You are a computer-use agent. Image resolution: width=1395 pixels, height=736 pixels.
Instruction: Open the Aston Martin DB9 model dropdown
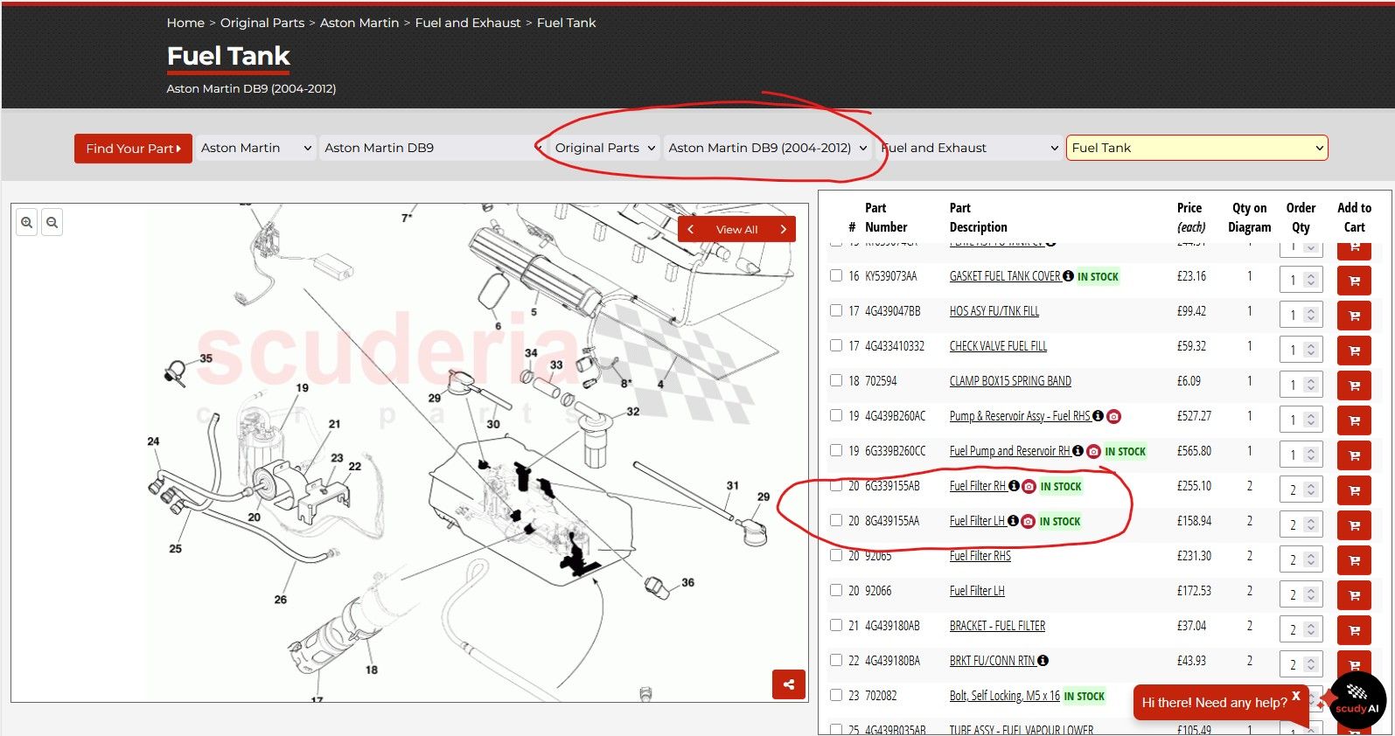(432, 148)
